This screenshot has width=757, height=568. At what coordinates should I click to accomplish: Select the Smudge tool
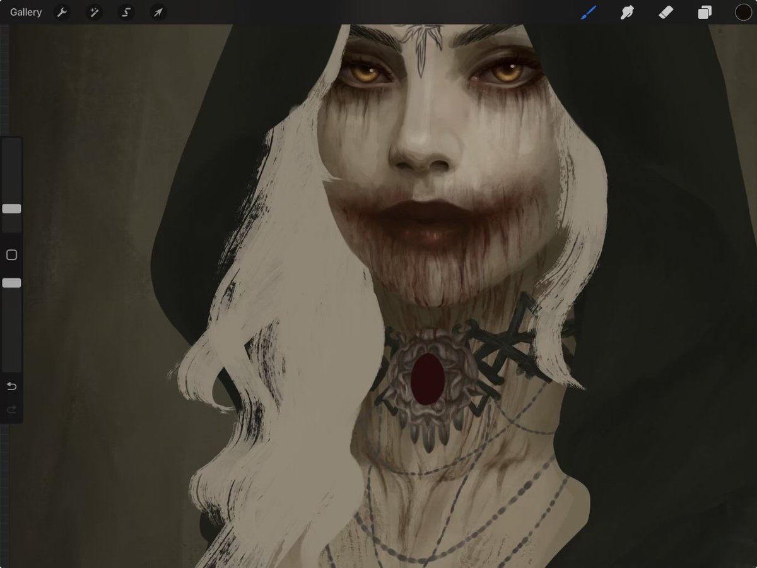tap(627, 12)
